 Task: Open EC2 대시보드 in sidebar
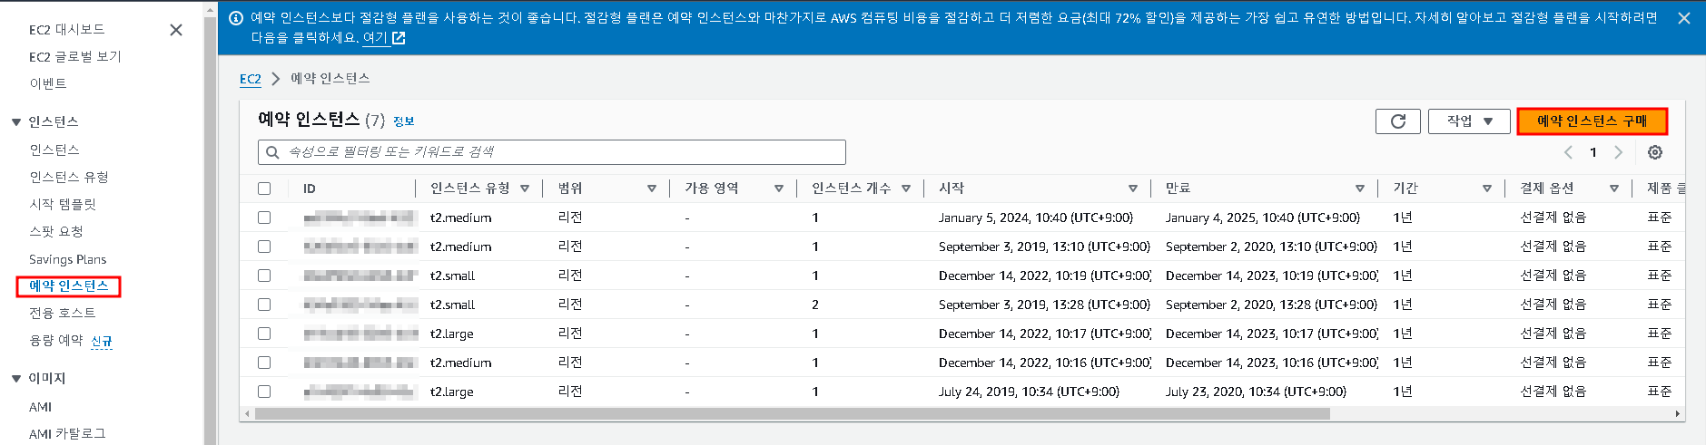[x=66, y=30]
